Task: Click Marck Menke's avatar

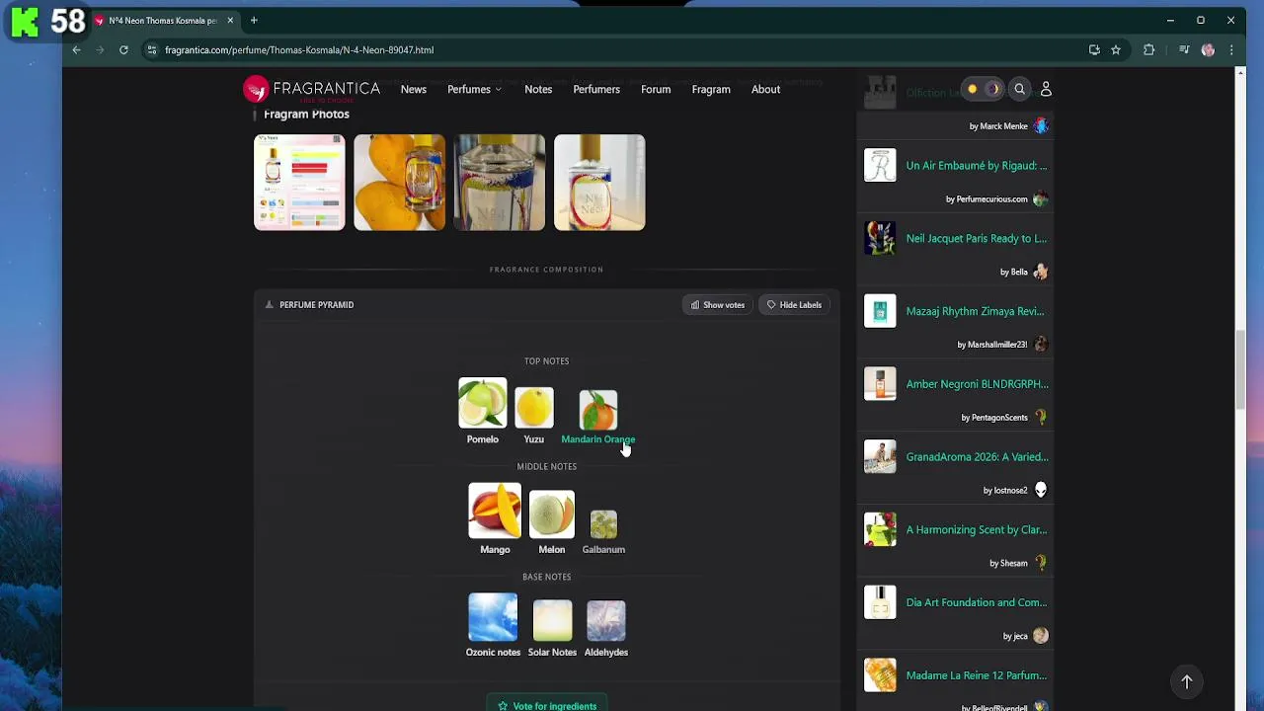Action: pos(1040,125)
